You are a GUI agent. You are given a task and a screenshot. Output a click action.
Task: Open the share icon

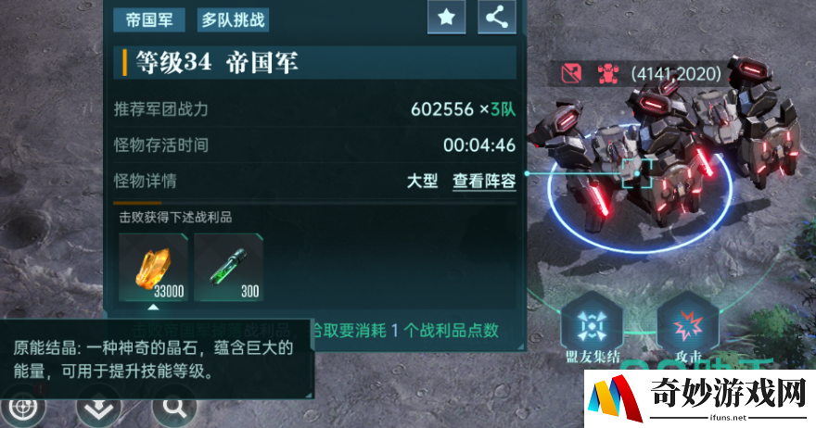(496, 18)
